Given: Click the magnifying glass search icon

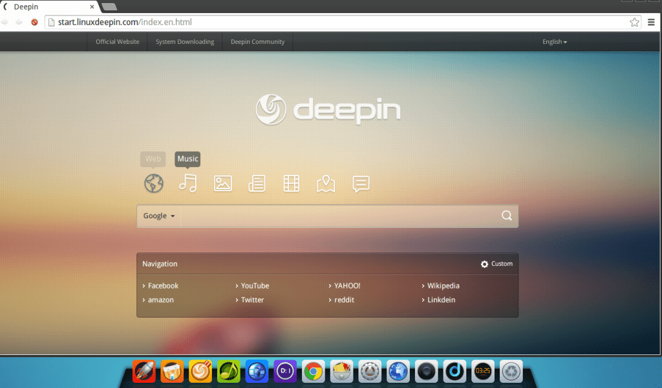Looking at the screenshot, I should [506, 216].
